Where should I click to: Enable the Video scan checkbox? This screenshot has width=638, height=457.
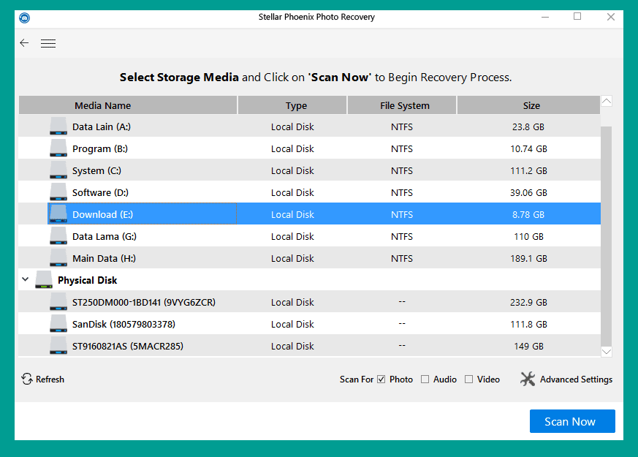[468, 379]
